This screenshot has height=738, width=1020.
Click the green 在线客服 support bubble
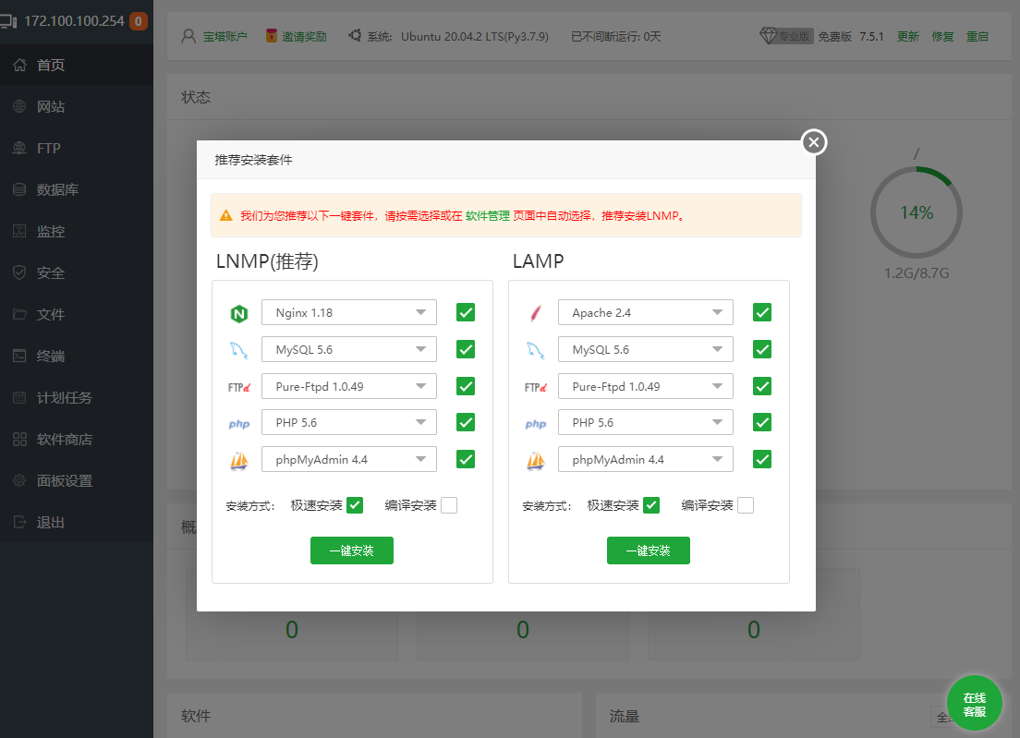pyautogui.click(x=974, y=704)
